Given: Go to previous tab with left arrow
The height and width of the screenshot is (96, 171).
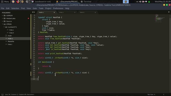Looking at the screenshot, I should tap(33, 12).
